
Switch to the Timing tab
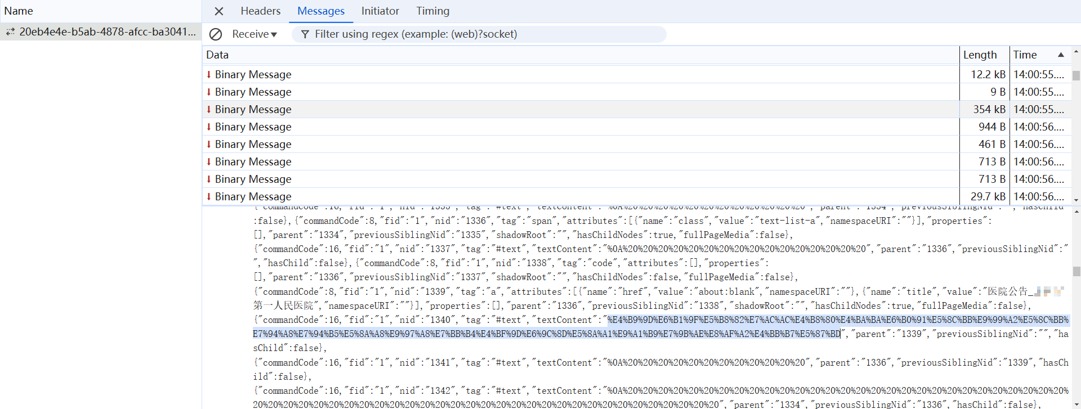pos(432,11)
